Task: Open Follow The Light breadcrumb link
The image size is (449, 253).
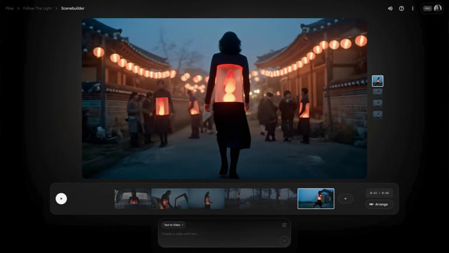Action: pyautogui.click(x=37, y=9)
